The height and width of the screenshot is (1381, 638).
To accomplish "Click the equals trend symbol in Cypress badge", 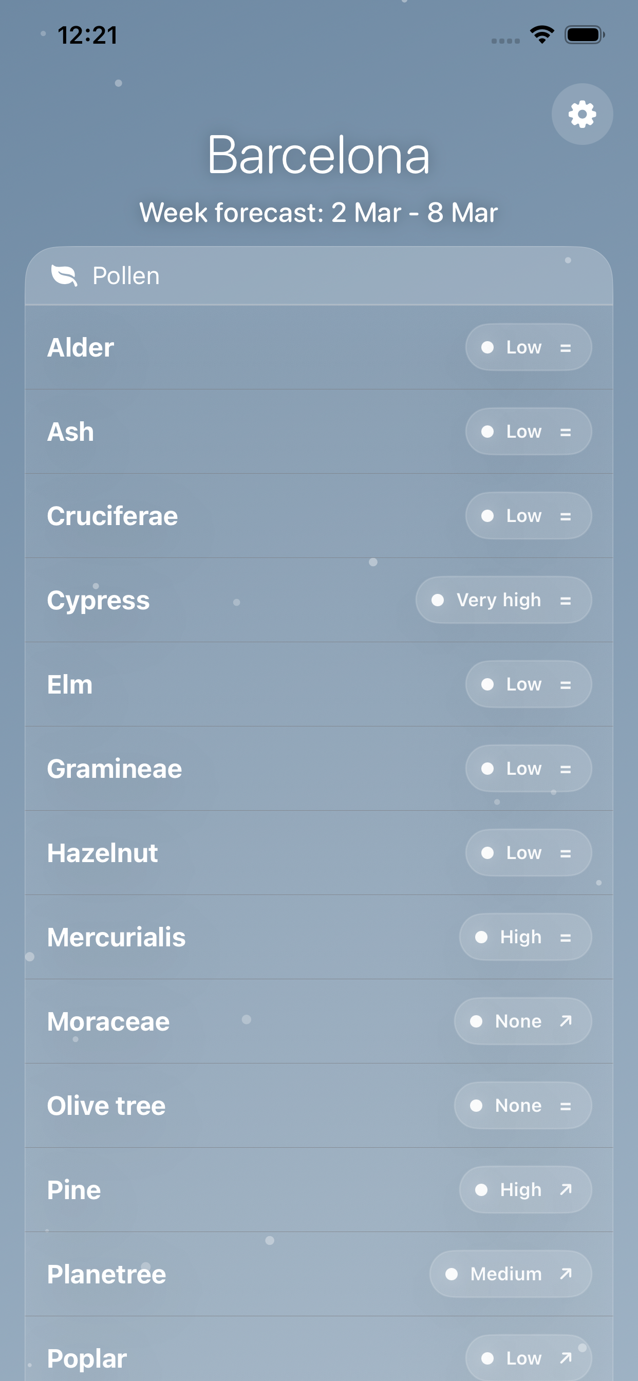I will (566, 600).
